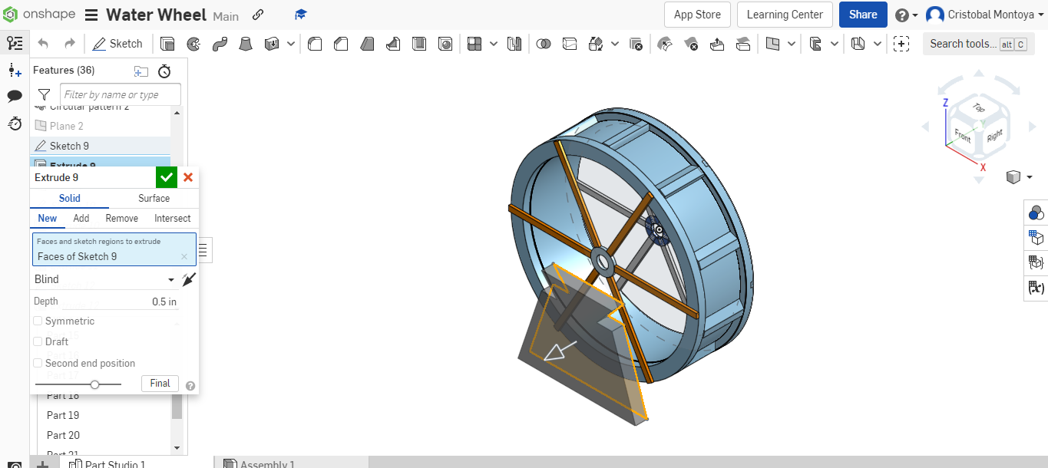This screenshot has height=468, width=1048.
Task: Open the Blind end type dropdown
Action: click(104, 279)
